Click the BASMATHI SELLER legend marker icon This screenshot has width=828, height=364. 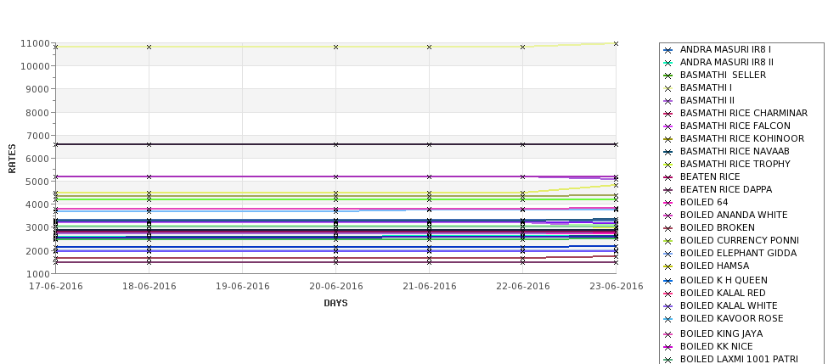click(668, 76)
